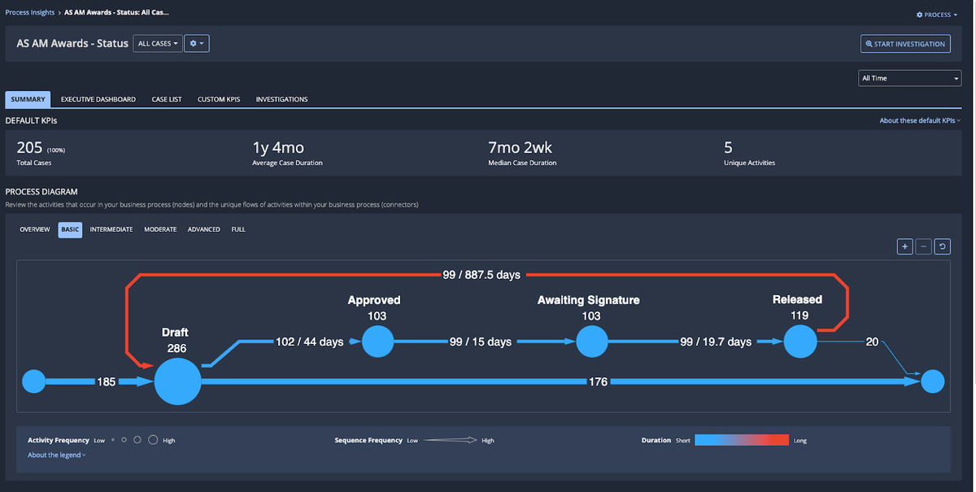This screenshot has width=976, height=492.
Task: Click the Start Investigation button
Action: (x=906, y=44)
